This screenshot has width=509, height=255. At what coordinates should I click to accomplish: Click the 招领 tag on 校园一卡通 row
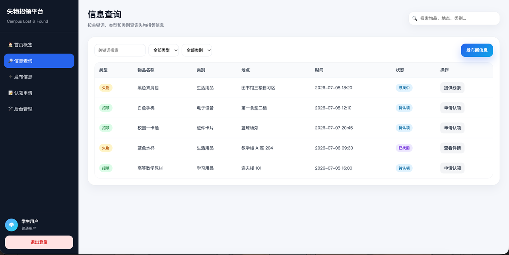106,128
